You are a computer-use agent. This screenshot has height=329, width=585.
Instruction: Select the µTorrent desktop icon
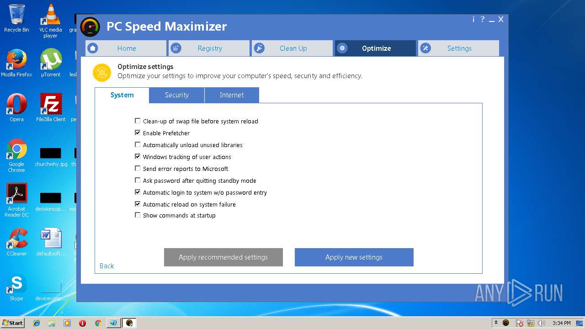pyautogui.click(x=50, y=63)
